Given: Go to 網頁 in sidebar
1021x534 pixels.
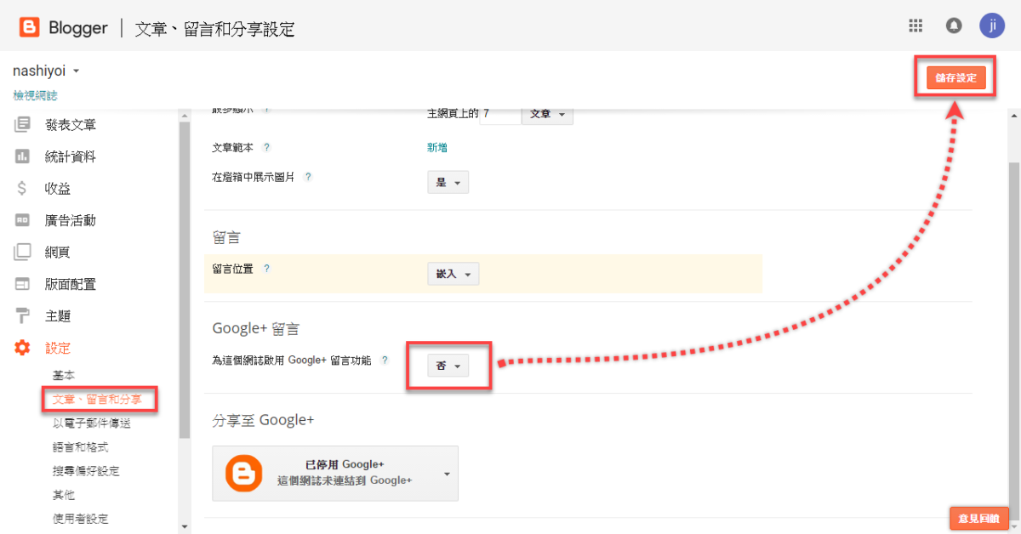Looking at the screenshot, I should (58, 252).
